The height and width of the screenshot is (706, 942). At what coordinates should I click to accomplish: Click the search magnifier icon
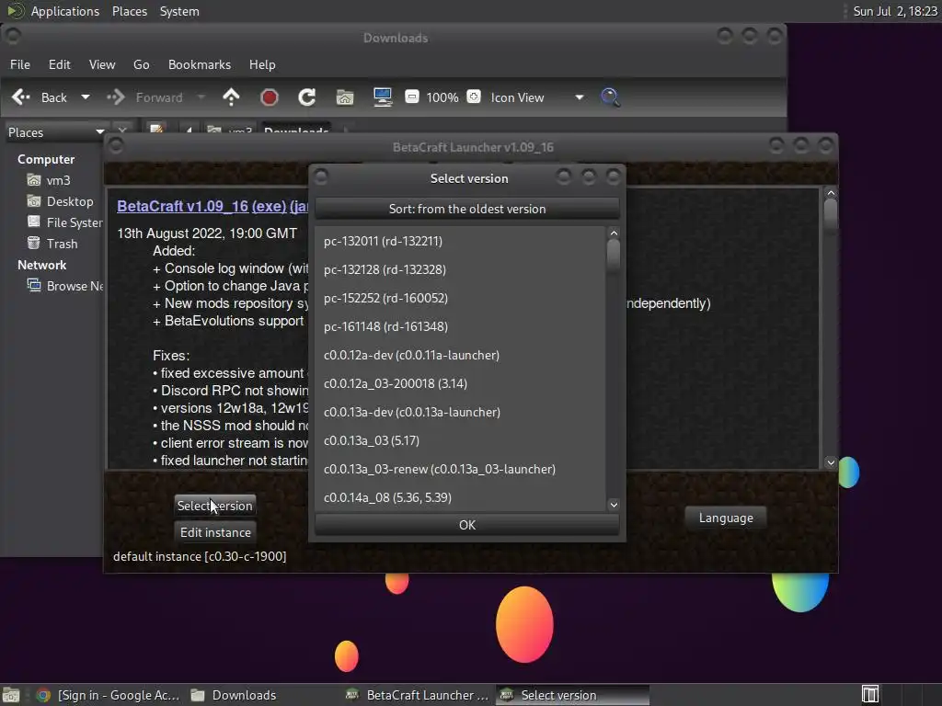(610, 97)
